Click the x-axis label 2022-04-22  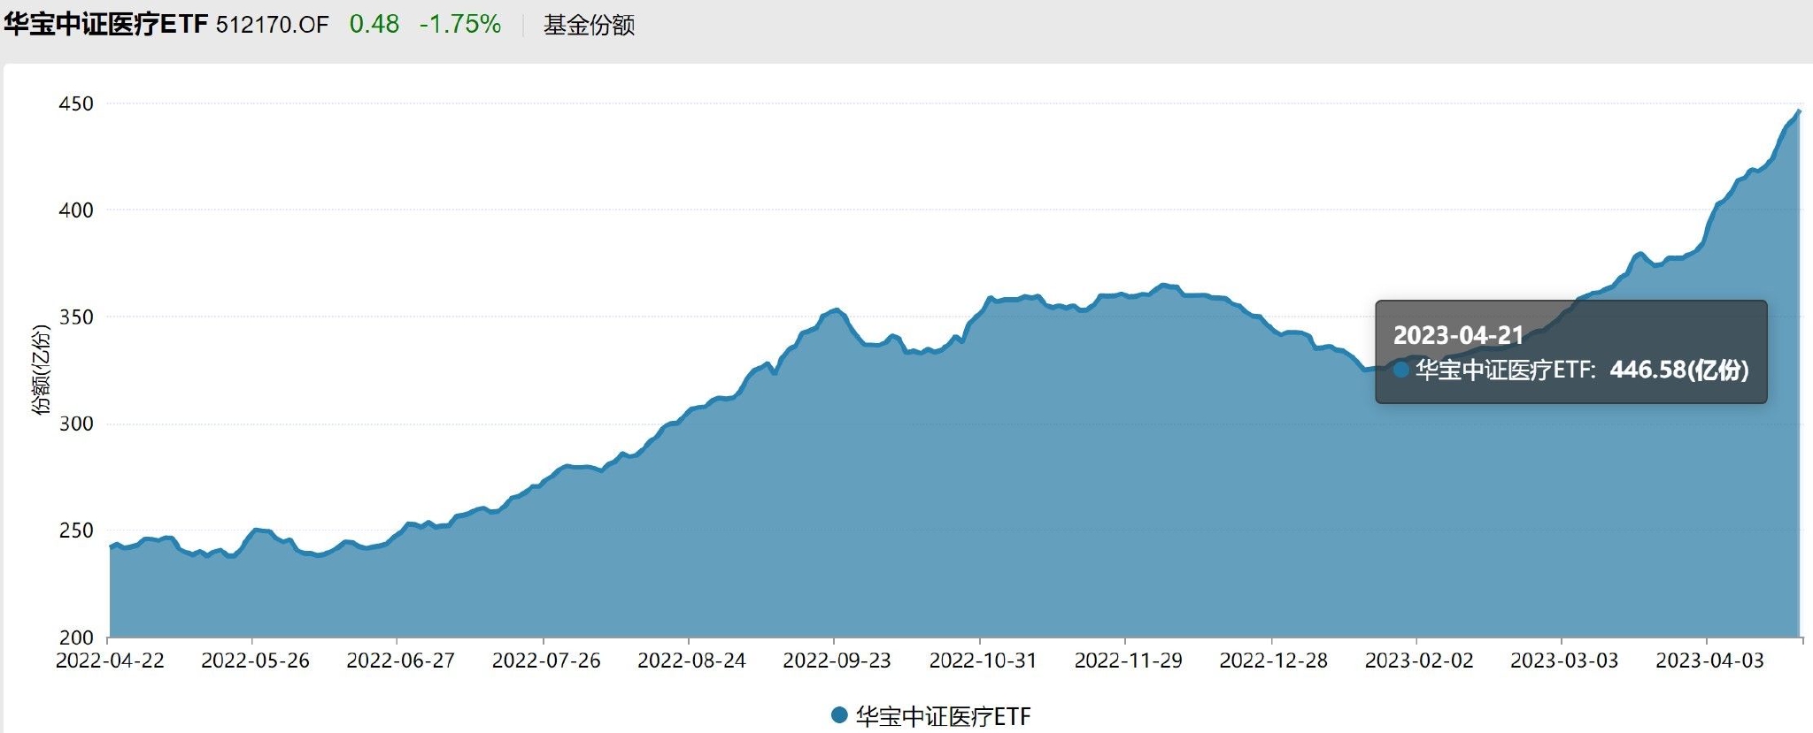coord(110,661)
